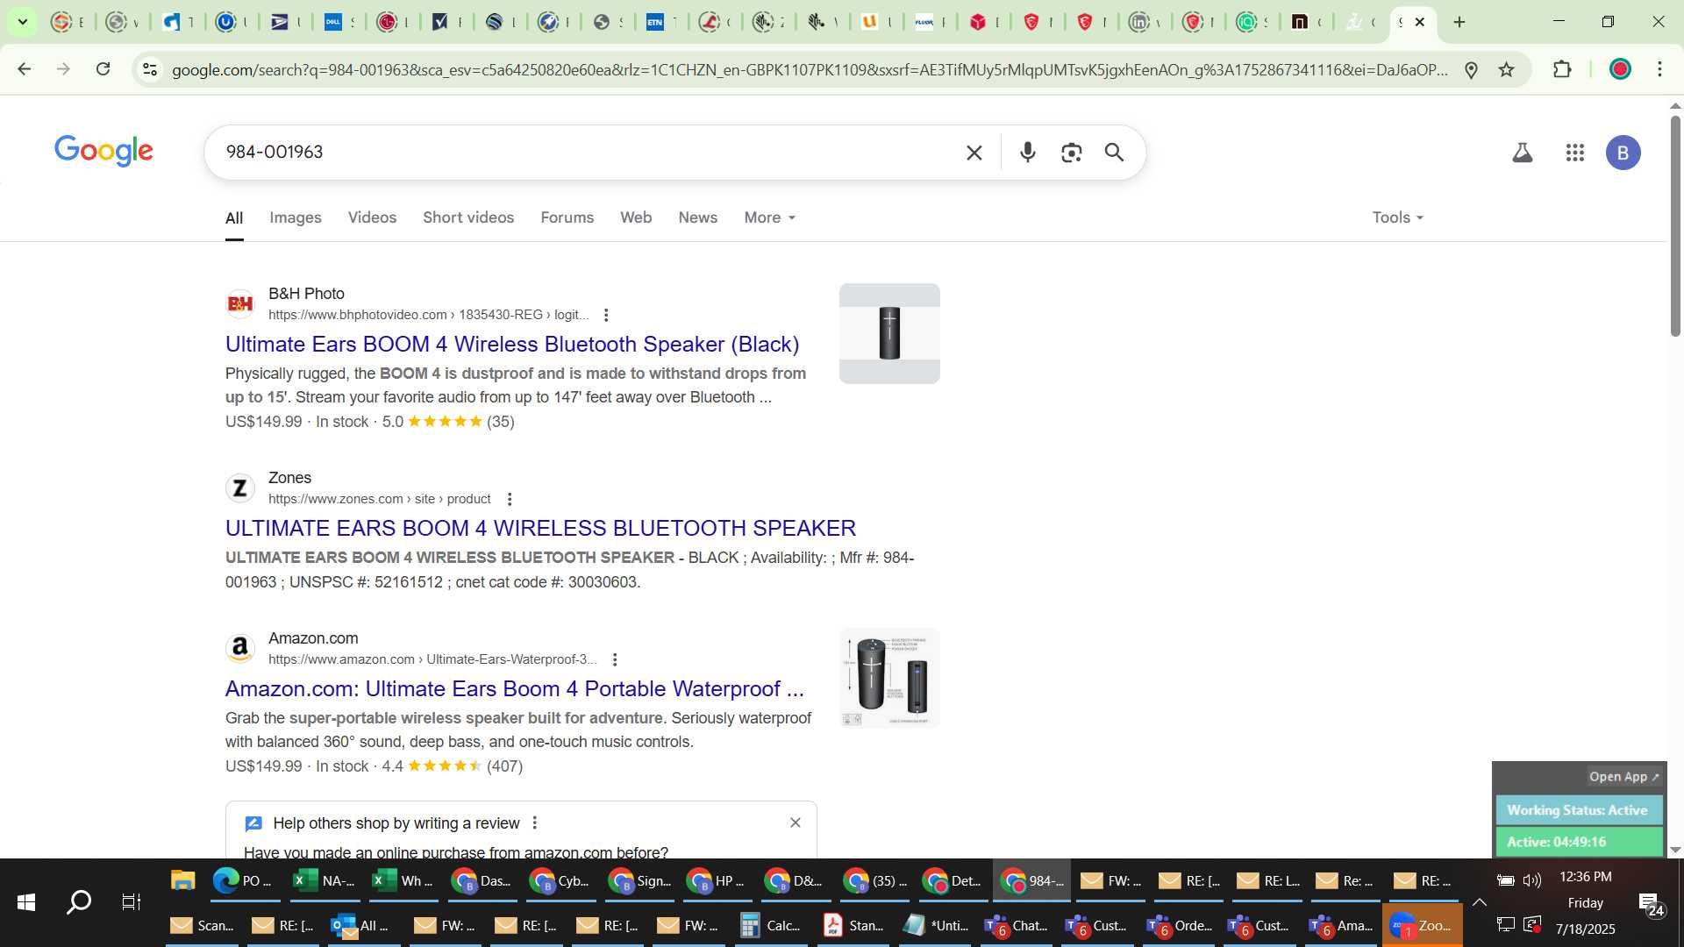The width and height of the screenshot is (1684, 947).
Task: Click the B&H Photo site name
Action: [306, 294]
